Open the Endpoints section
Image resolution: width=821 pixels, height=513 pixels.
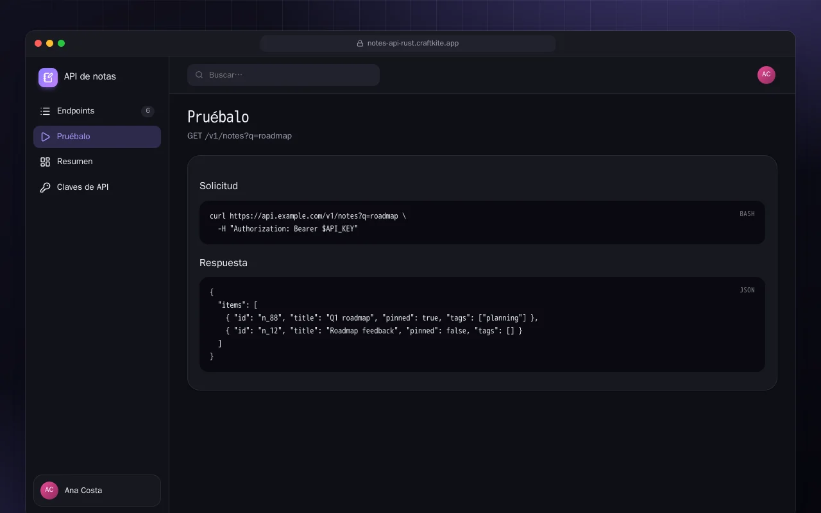pyautogui.click(x=97, y=111)
